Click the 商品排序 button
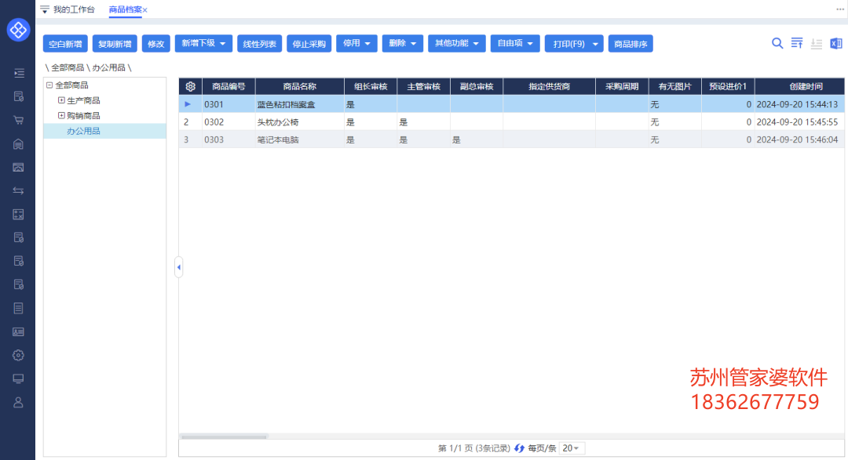 (x=631, y=44)
